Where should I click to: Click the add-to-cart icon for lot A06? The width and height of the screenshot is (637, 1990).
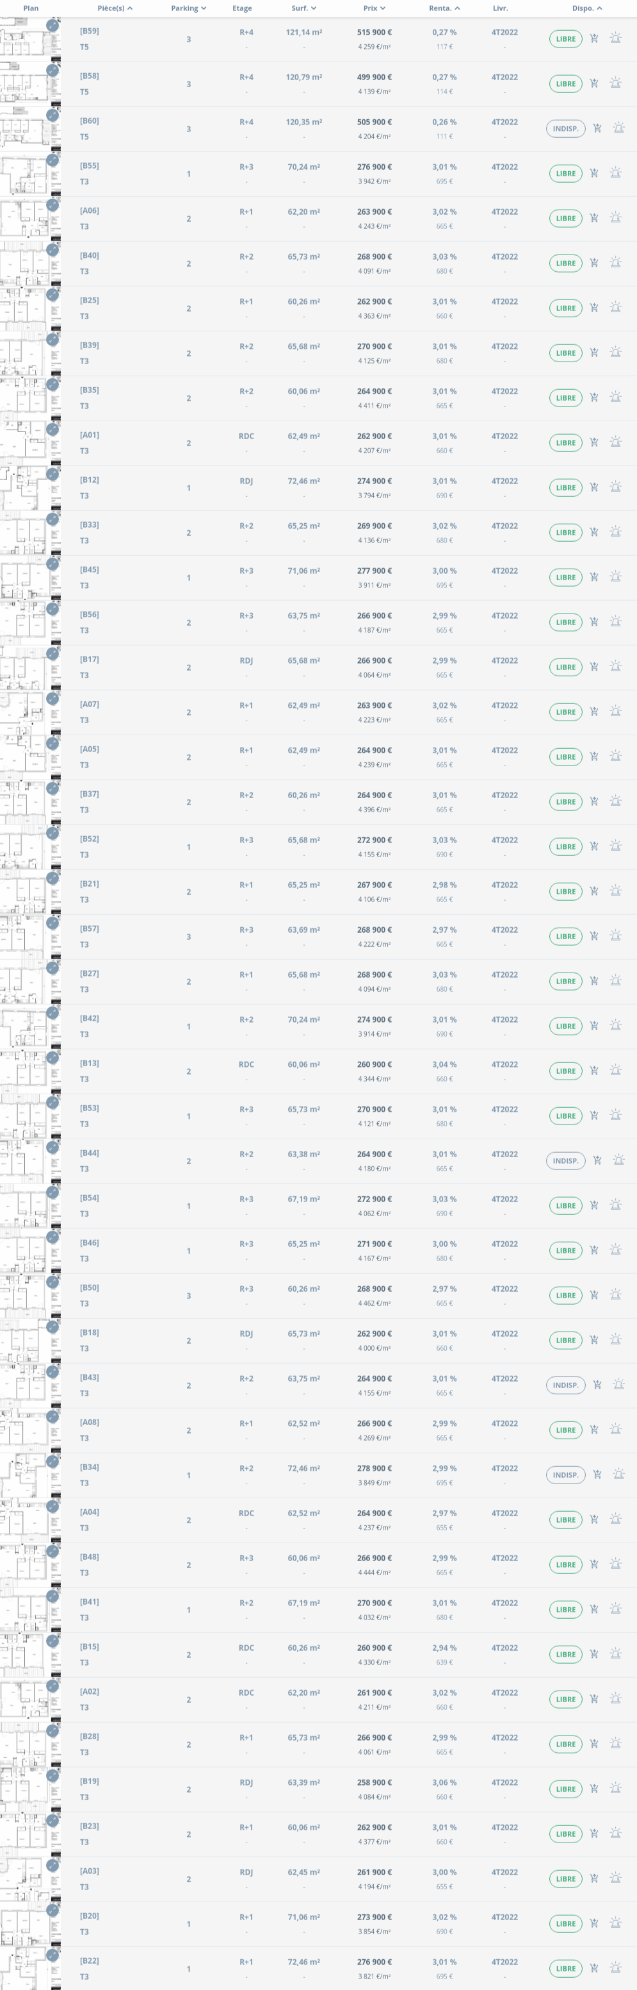point(594,218)
